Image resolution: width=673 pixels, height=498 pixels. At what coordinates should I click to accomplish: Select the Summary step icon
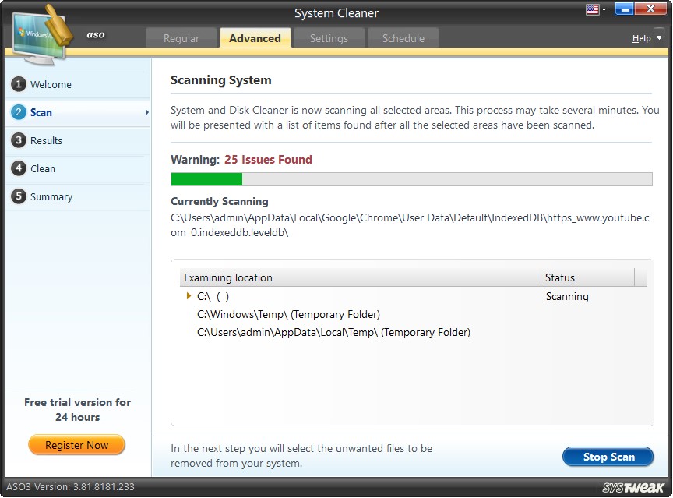pyautogui.click(x=19, y=196)
